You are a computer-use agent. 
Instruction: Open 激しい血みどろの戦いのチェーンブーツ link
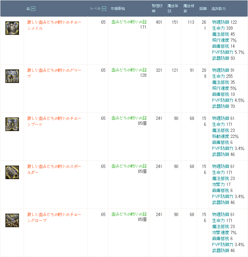point(54,121)
